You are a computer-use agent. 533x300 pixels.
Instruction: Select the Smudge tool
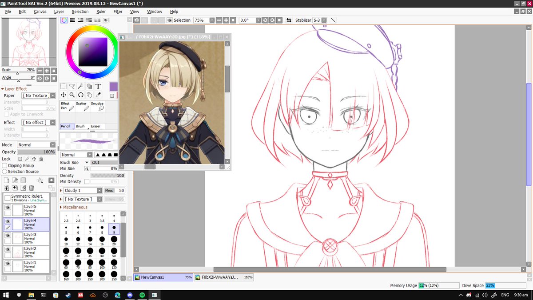tap(98, 107)
